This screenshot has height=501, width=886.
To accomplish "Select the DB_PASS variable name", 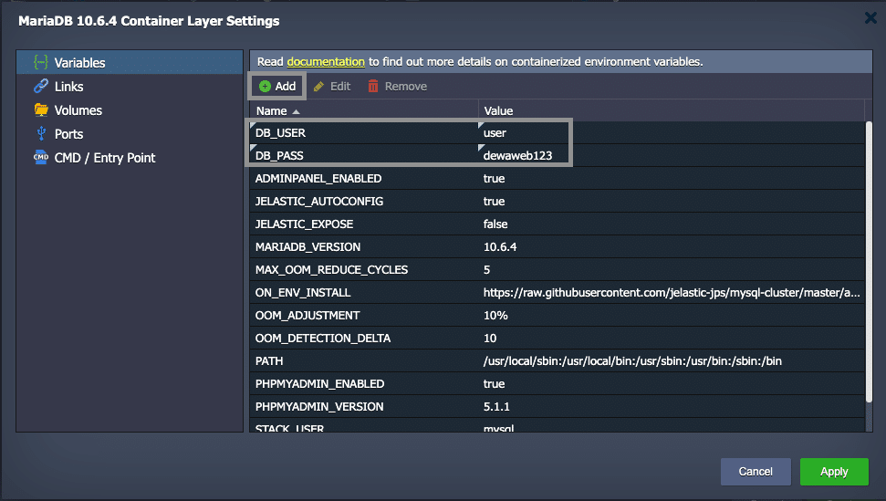I will (279, 155).
